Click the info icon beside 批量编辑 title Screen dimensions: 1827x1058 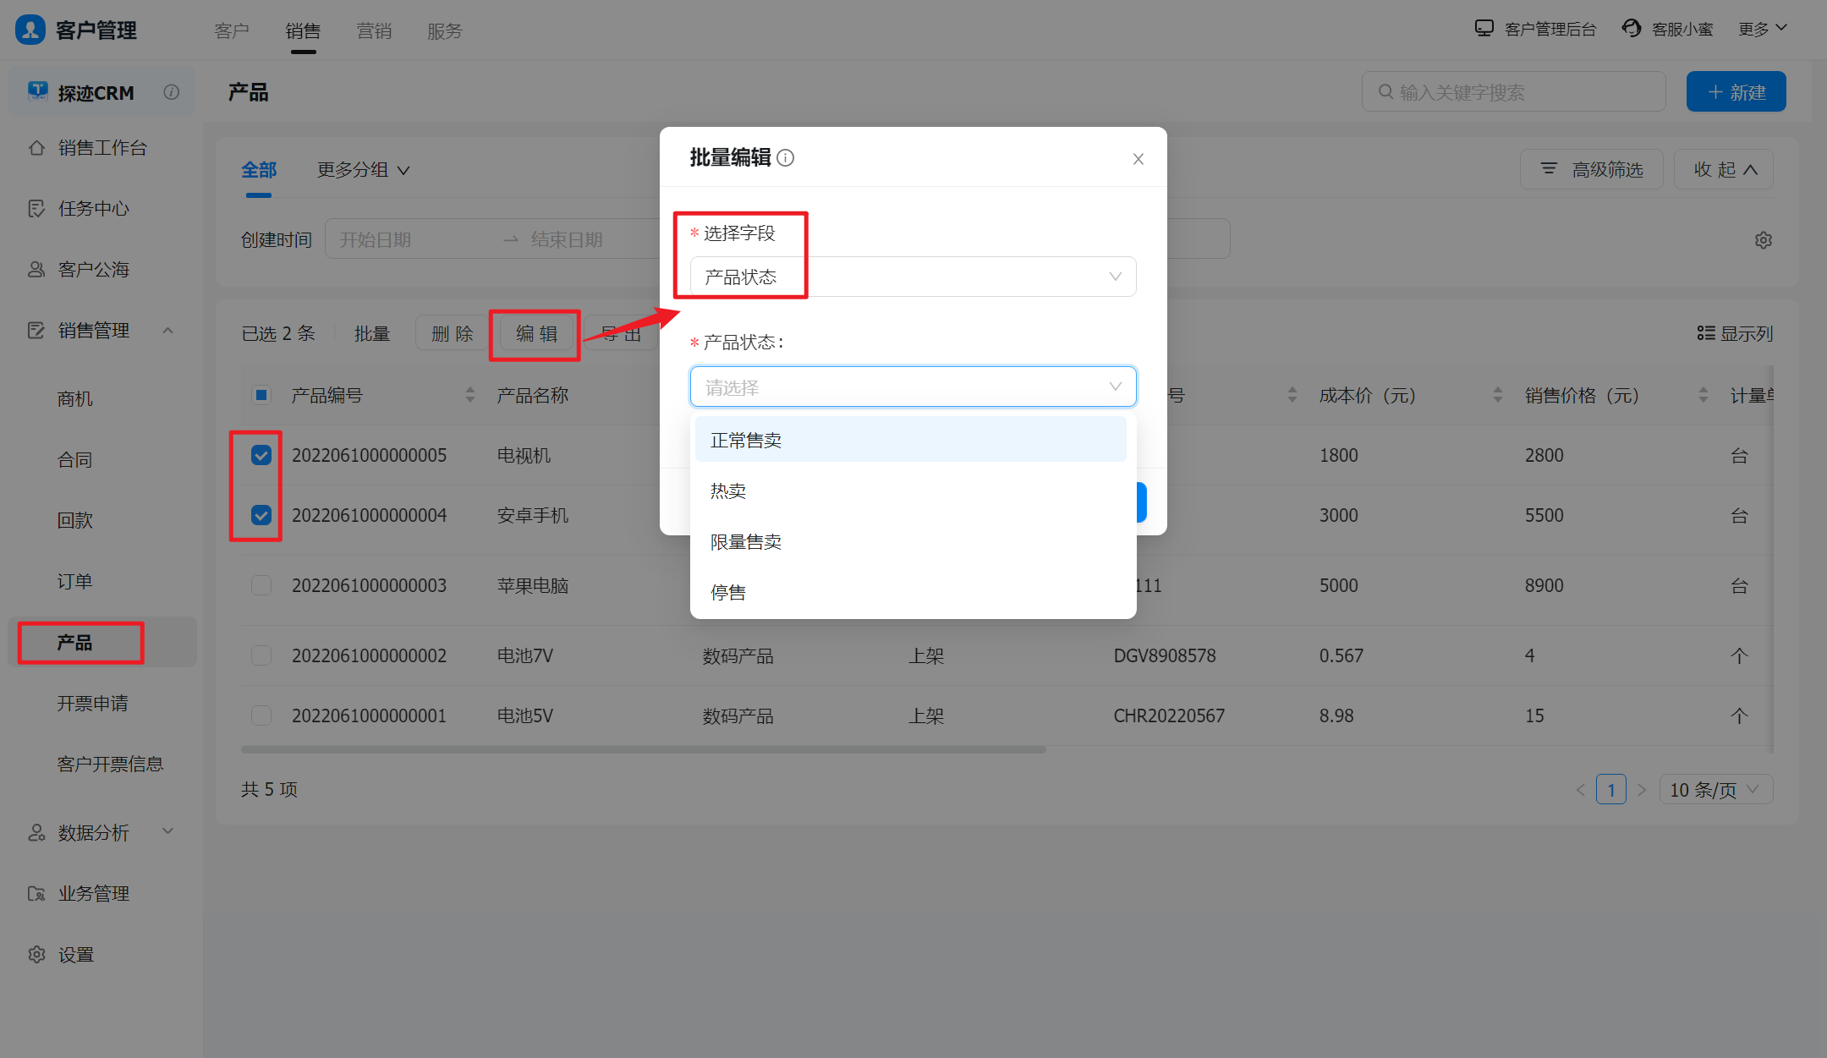pos(785,158)
